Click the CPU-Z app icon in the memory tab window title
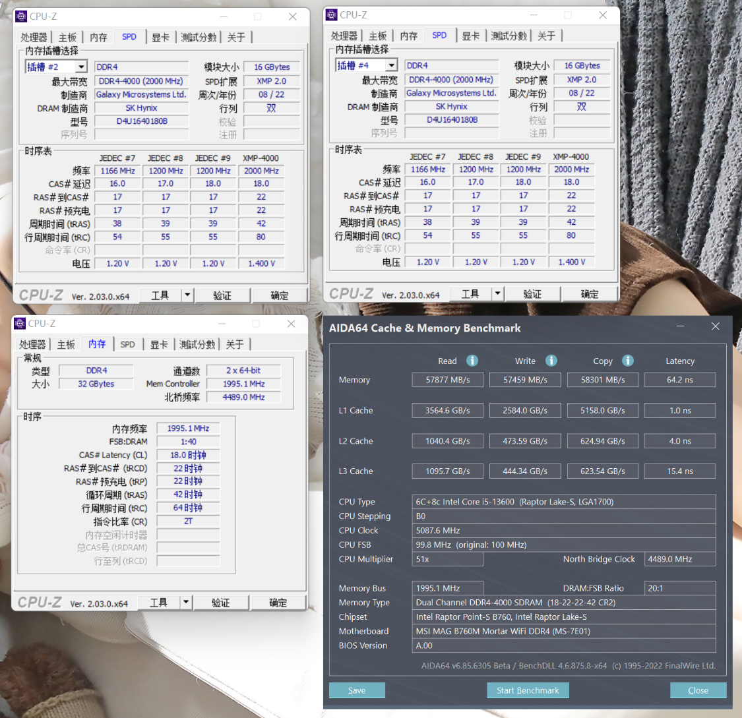Screen dimensions: 742x718 (20, 324)
